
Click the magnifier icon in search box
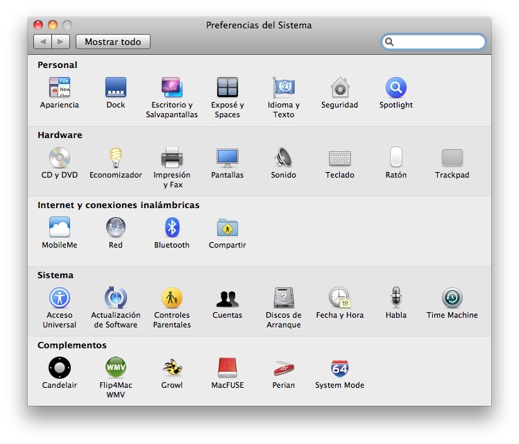point(389,42)
